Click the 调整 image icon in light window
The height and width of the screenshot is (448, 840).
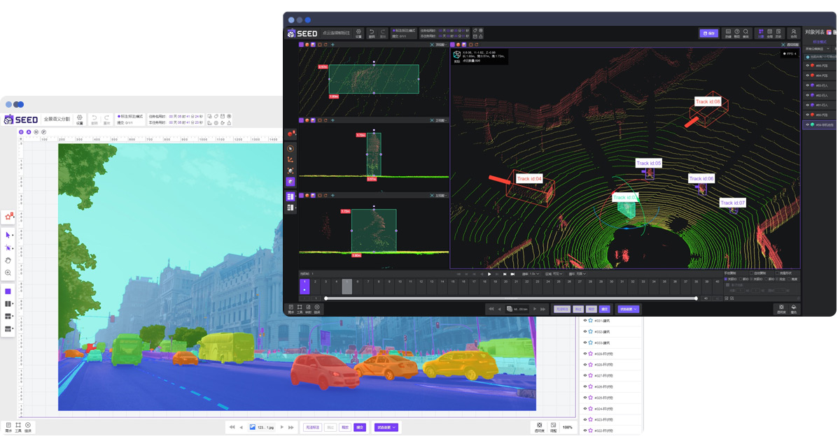point(553,426)
